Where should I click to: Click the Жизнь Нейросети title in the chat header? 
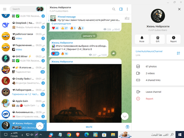60,7
